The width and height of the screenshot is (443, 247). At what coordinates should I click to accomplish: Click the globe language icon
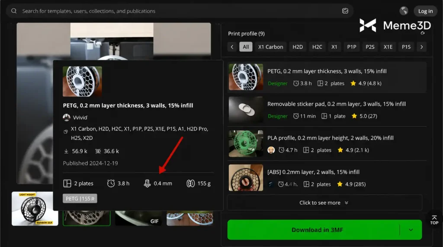[x=404, y=11]
